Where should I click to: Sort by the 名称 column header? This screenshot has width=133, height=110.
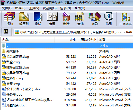click(28, 40)
